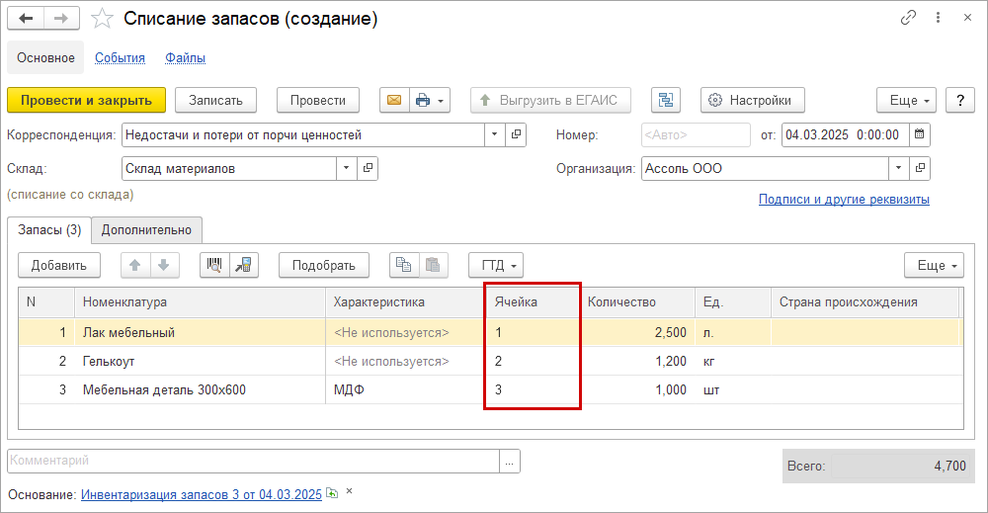Open the document structure report icon
The width and height of the screenshot is (988, 513).
[665, 100]
